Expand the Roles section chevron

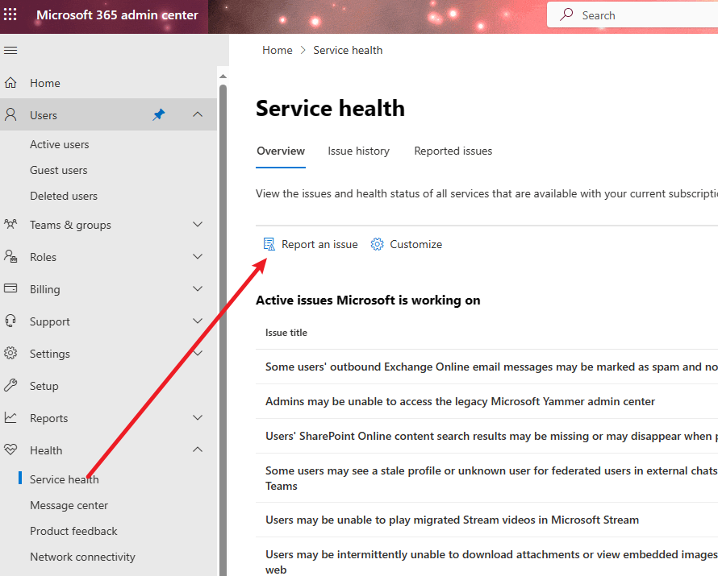pyautogui.click(x=198, y=256)
